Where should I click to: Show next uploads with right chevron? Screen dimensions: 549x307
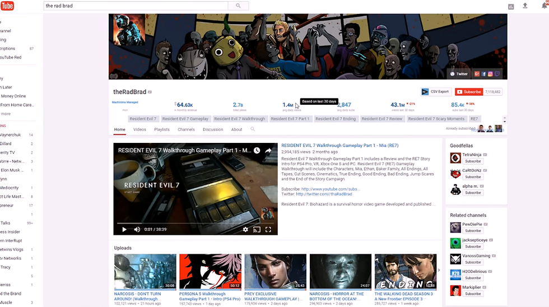tap(439, 270)
